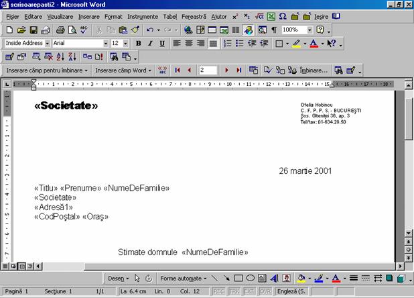The width and height of the screenshot is (414, 298).
Task: Insert WordArt from the drawing toolbar
Action: (x=274, y=278)
